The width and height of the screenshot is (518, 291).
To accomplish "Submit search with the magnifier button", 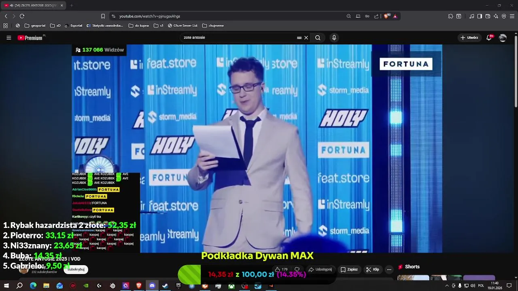I will tap(318, 38).
